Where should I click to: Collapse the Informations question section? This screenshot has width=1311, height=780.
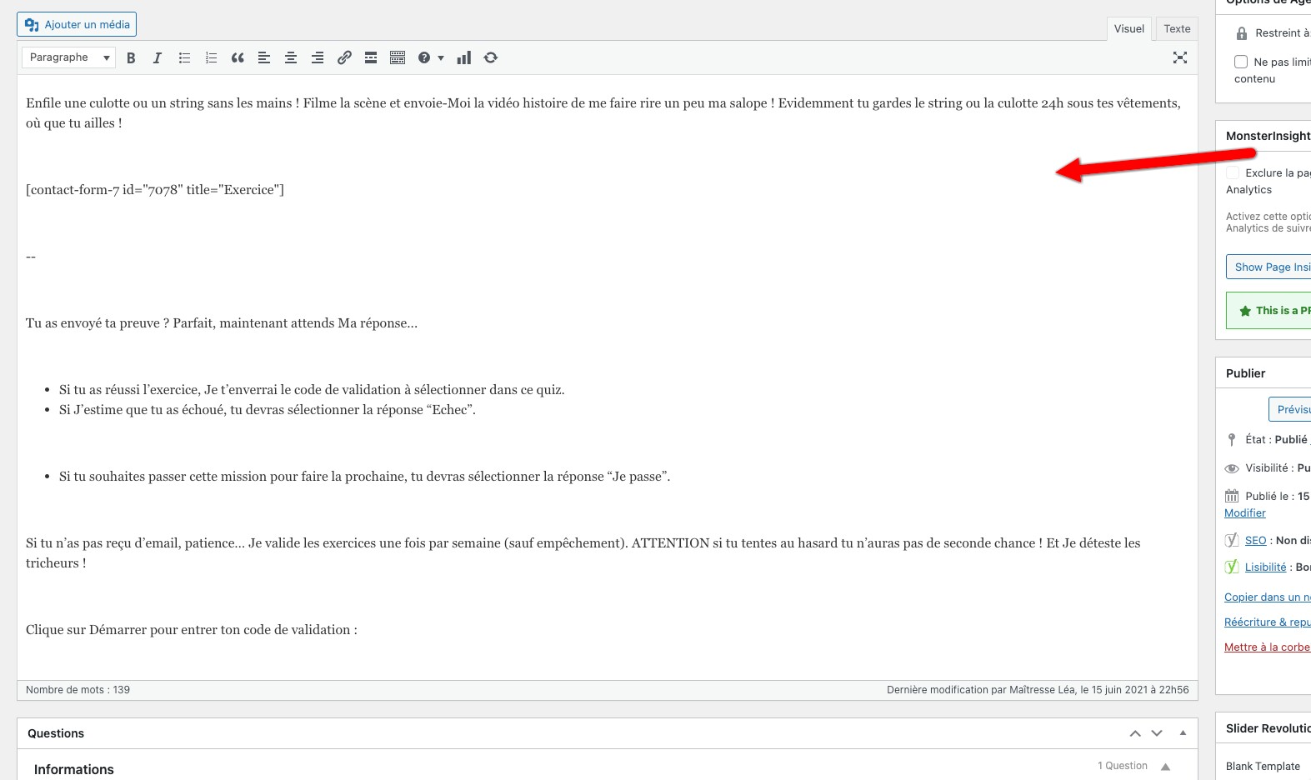click(1165, 767)
